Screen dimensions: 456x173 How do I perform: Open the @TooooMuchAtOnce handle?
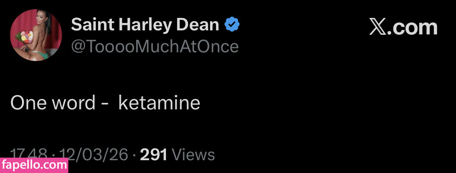click(x=155, y=47)
